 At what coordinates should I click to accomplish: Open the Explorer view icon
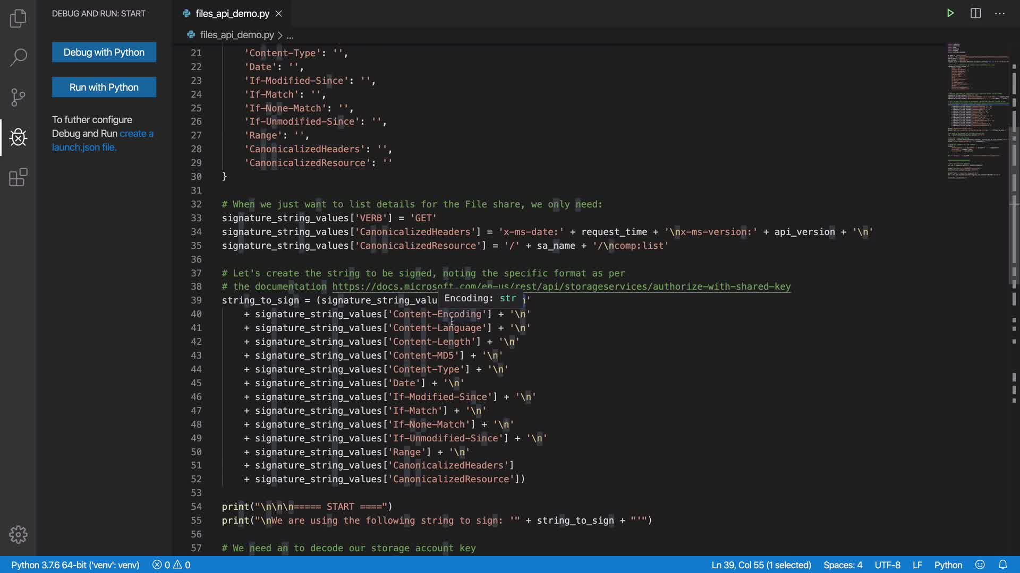point(18,19)
